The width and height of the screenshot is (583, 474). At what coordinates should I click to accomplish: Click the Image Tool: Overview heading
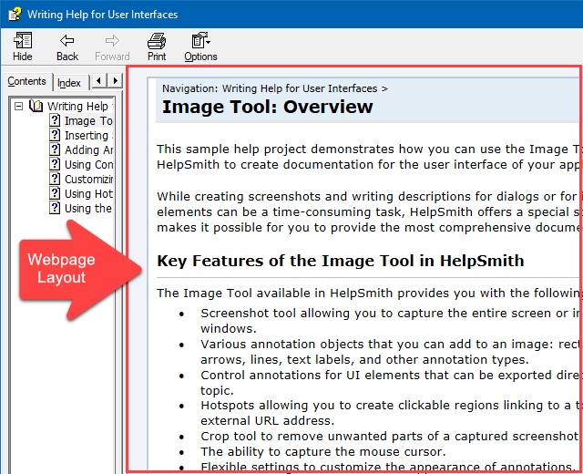267,107
